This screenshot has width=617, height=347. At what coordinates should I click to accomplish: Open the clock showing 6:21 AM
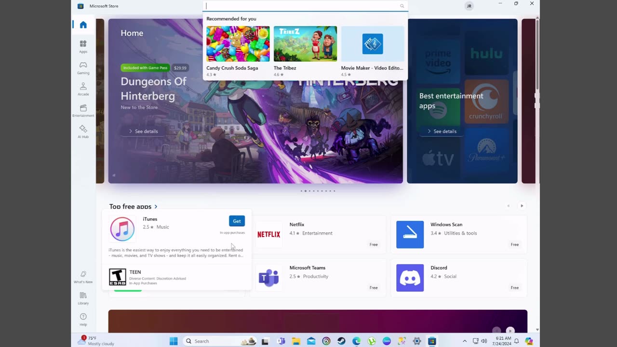click(x=501, y=341)
